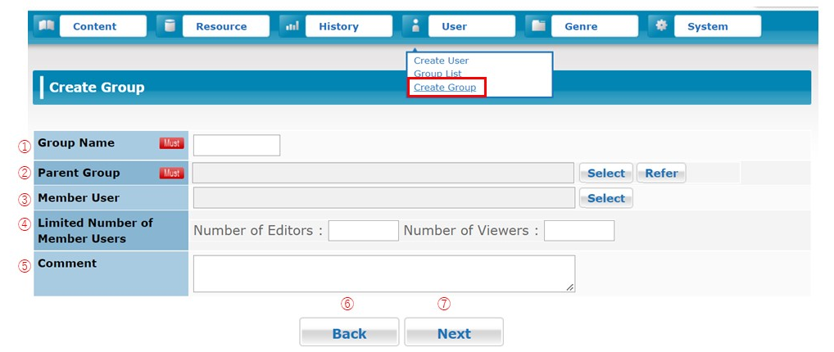Viewport: 834px width, 352px height.
Task: Click the Refer button
Action: click(660, 174)
